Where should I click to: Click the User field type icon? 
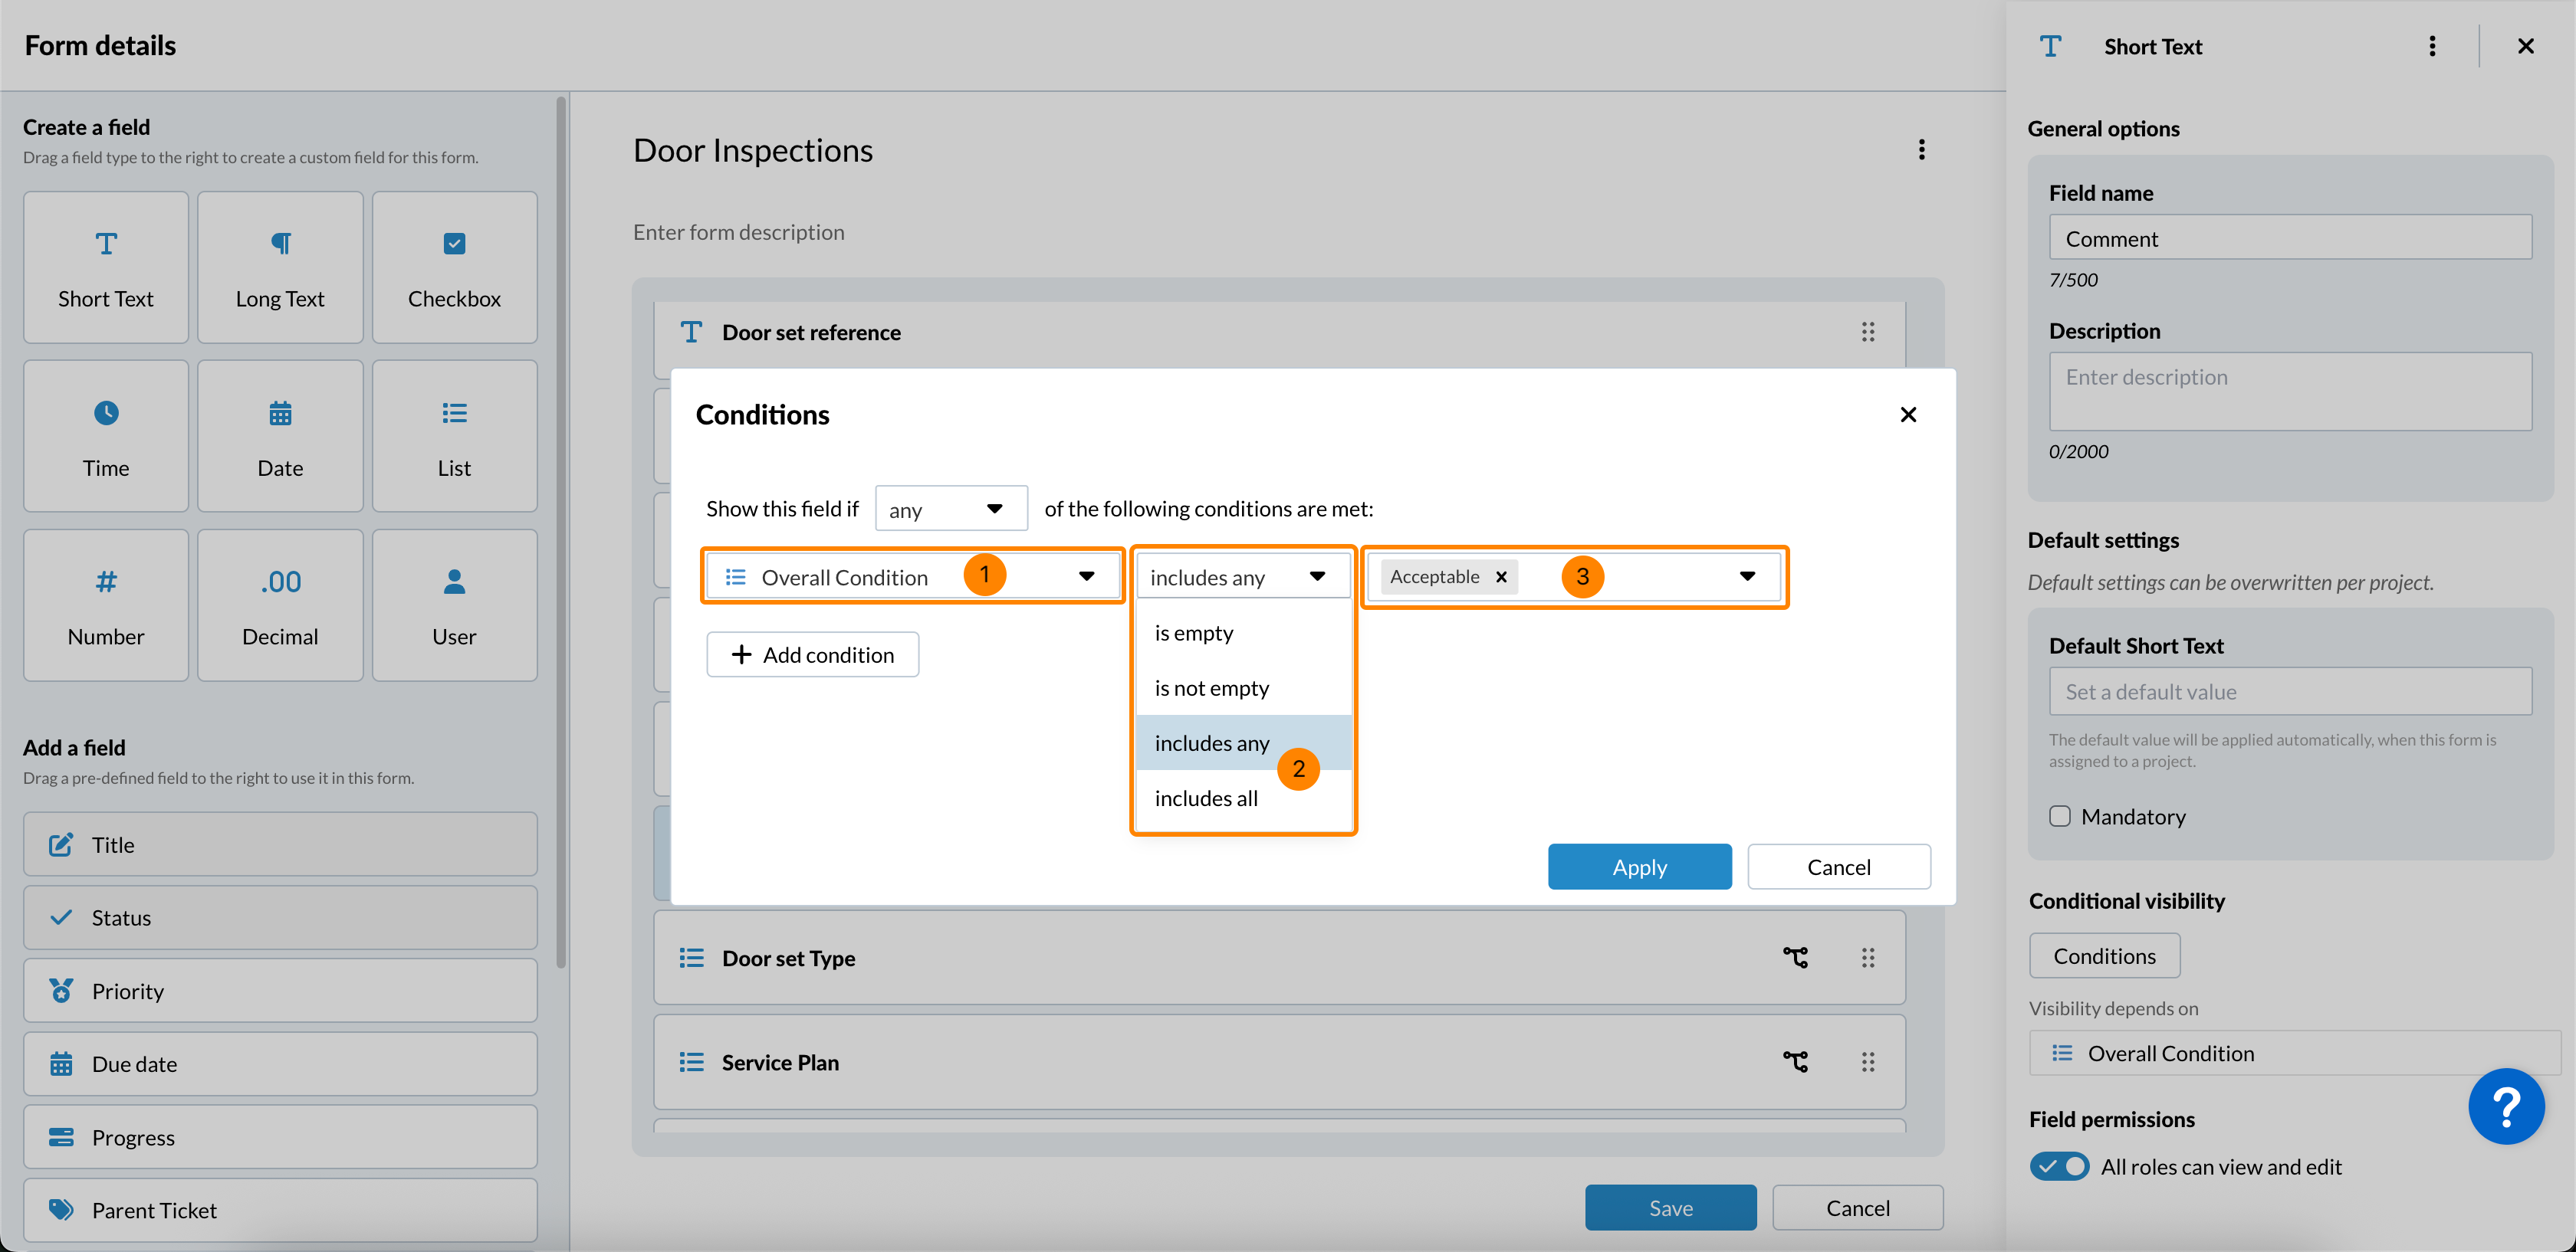(x=454, y=582)
